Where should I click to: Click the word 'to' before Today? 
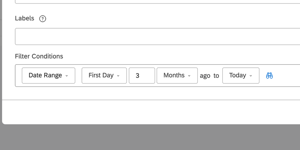point(216,76)
